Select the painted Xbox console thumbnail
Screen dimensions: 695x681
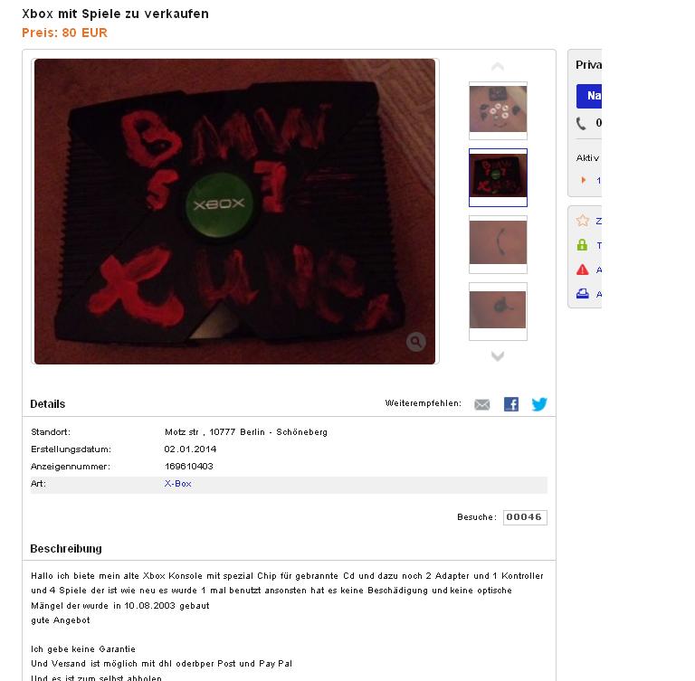(x=498, y=177)
